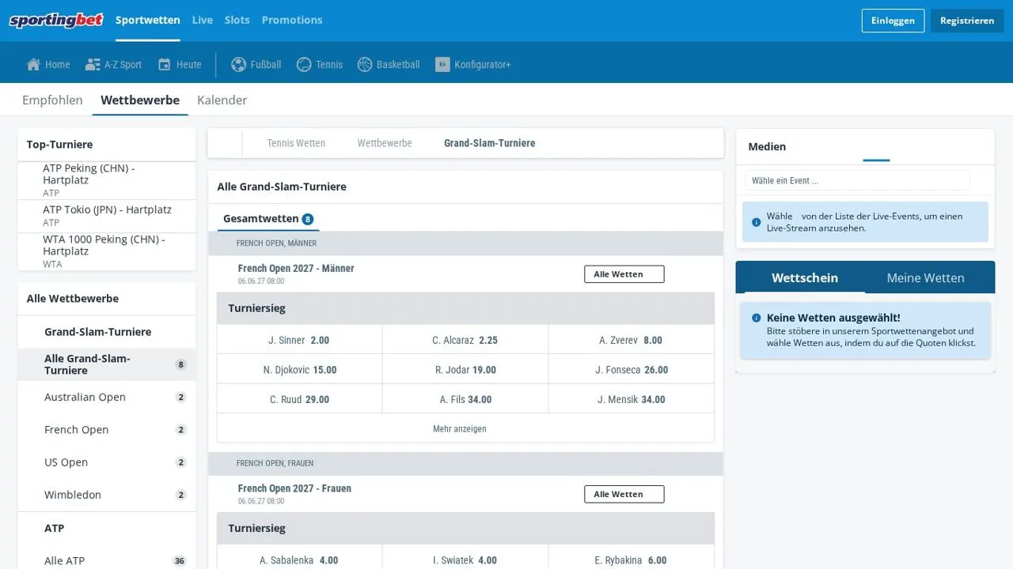Open Wettbewerbe breadcrumb link
1013x569 pixels.
(x=385, y=143)
